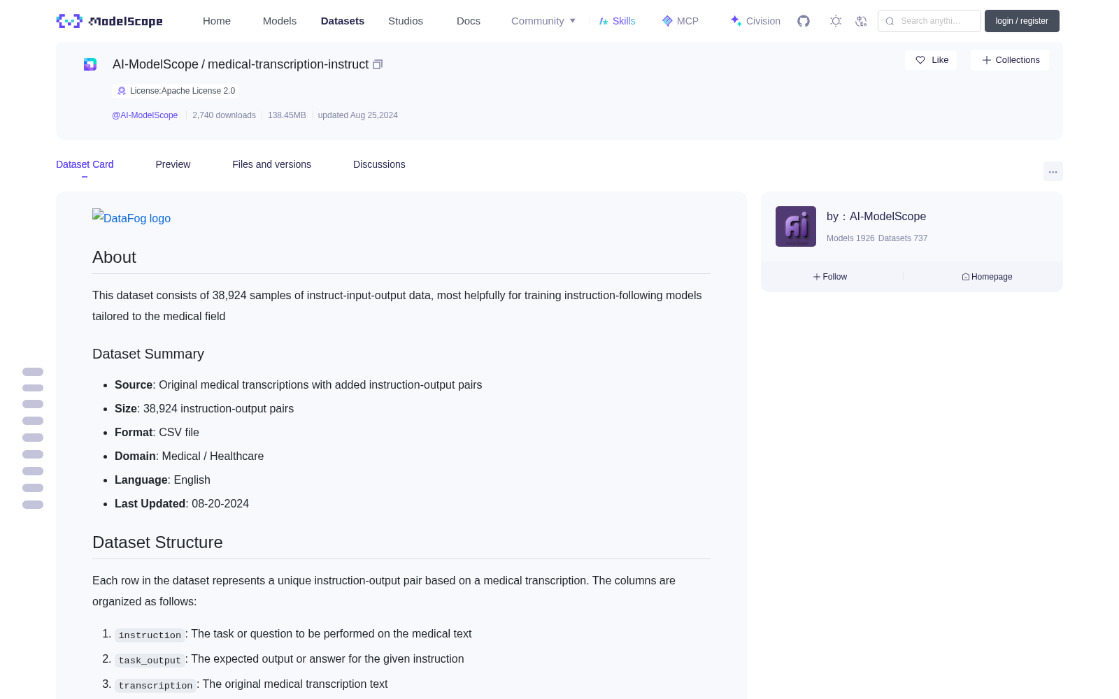
Task: Open the Discussions tab
Action: [x=379, y=164]
